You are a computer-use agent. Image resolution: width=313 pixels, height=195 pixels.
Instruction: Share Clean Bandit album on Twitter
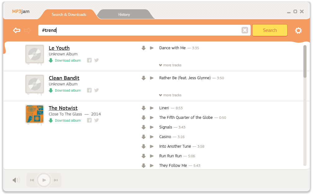click(96, 90)
